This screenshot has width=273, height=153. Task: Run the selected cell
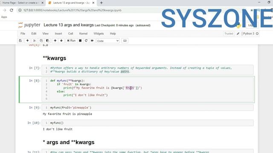[71, 41]
